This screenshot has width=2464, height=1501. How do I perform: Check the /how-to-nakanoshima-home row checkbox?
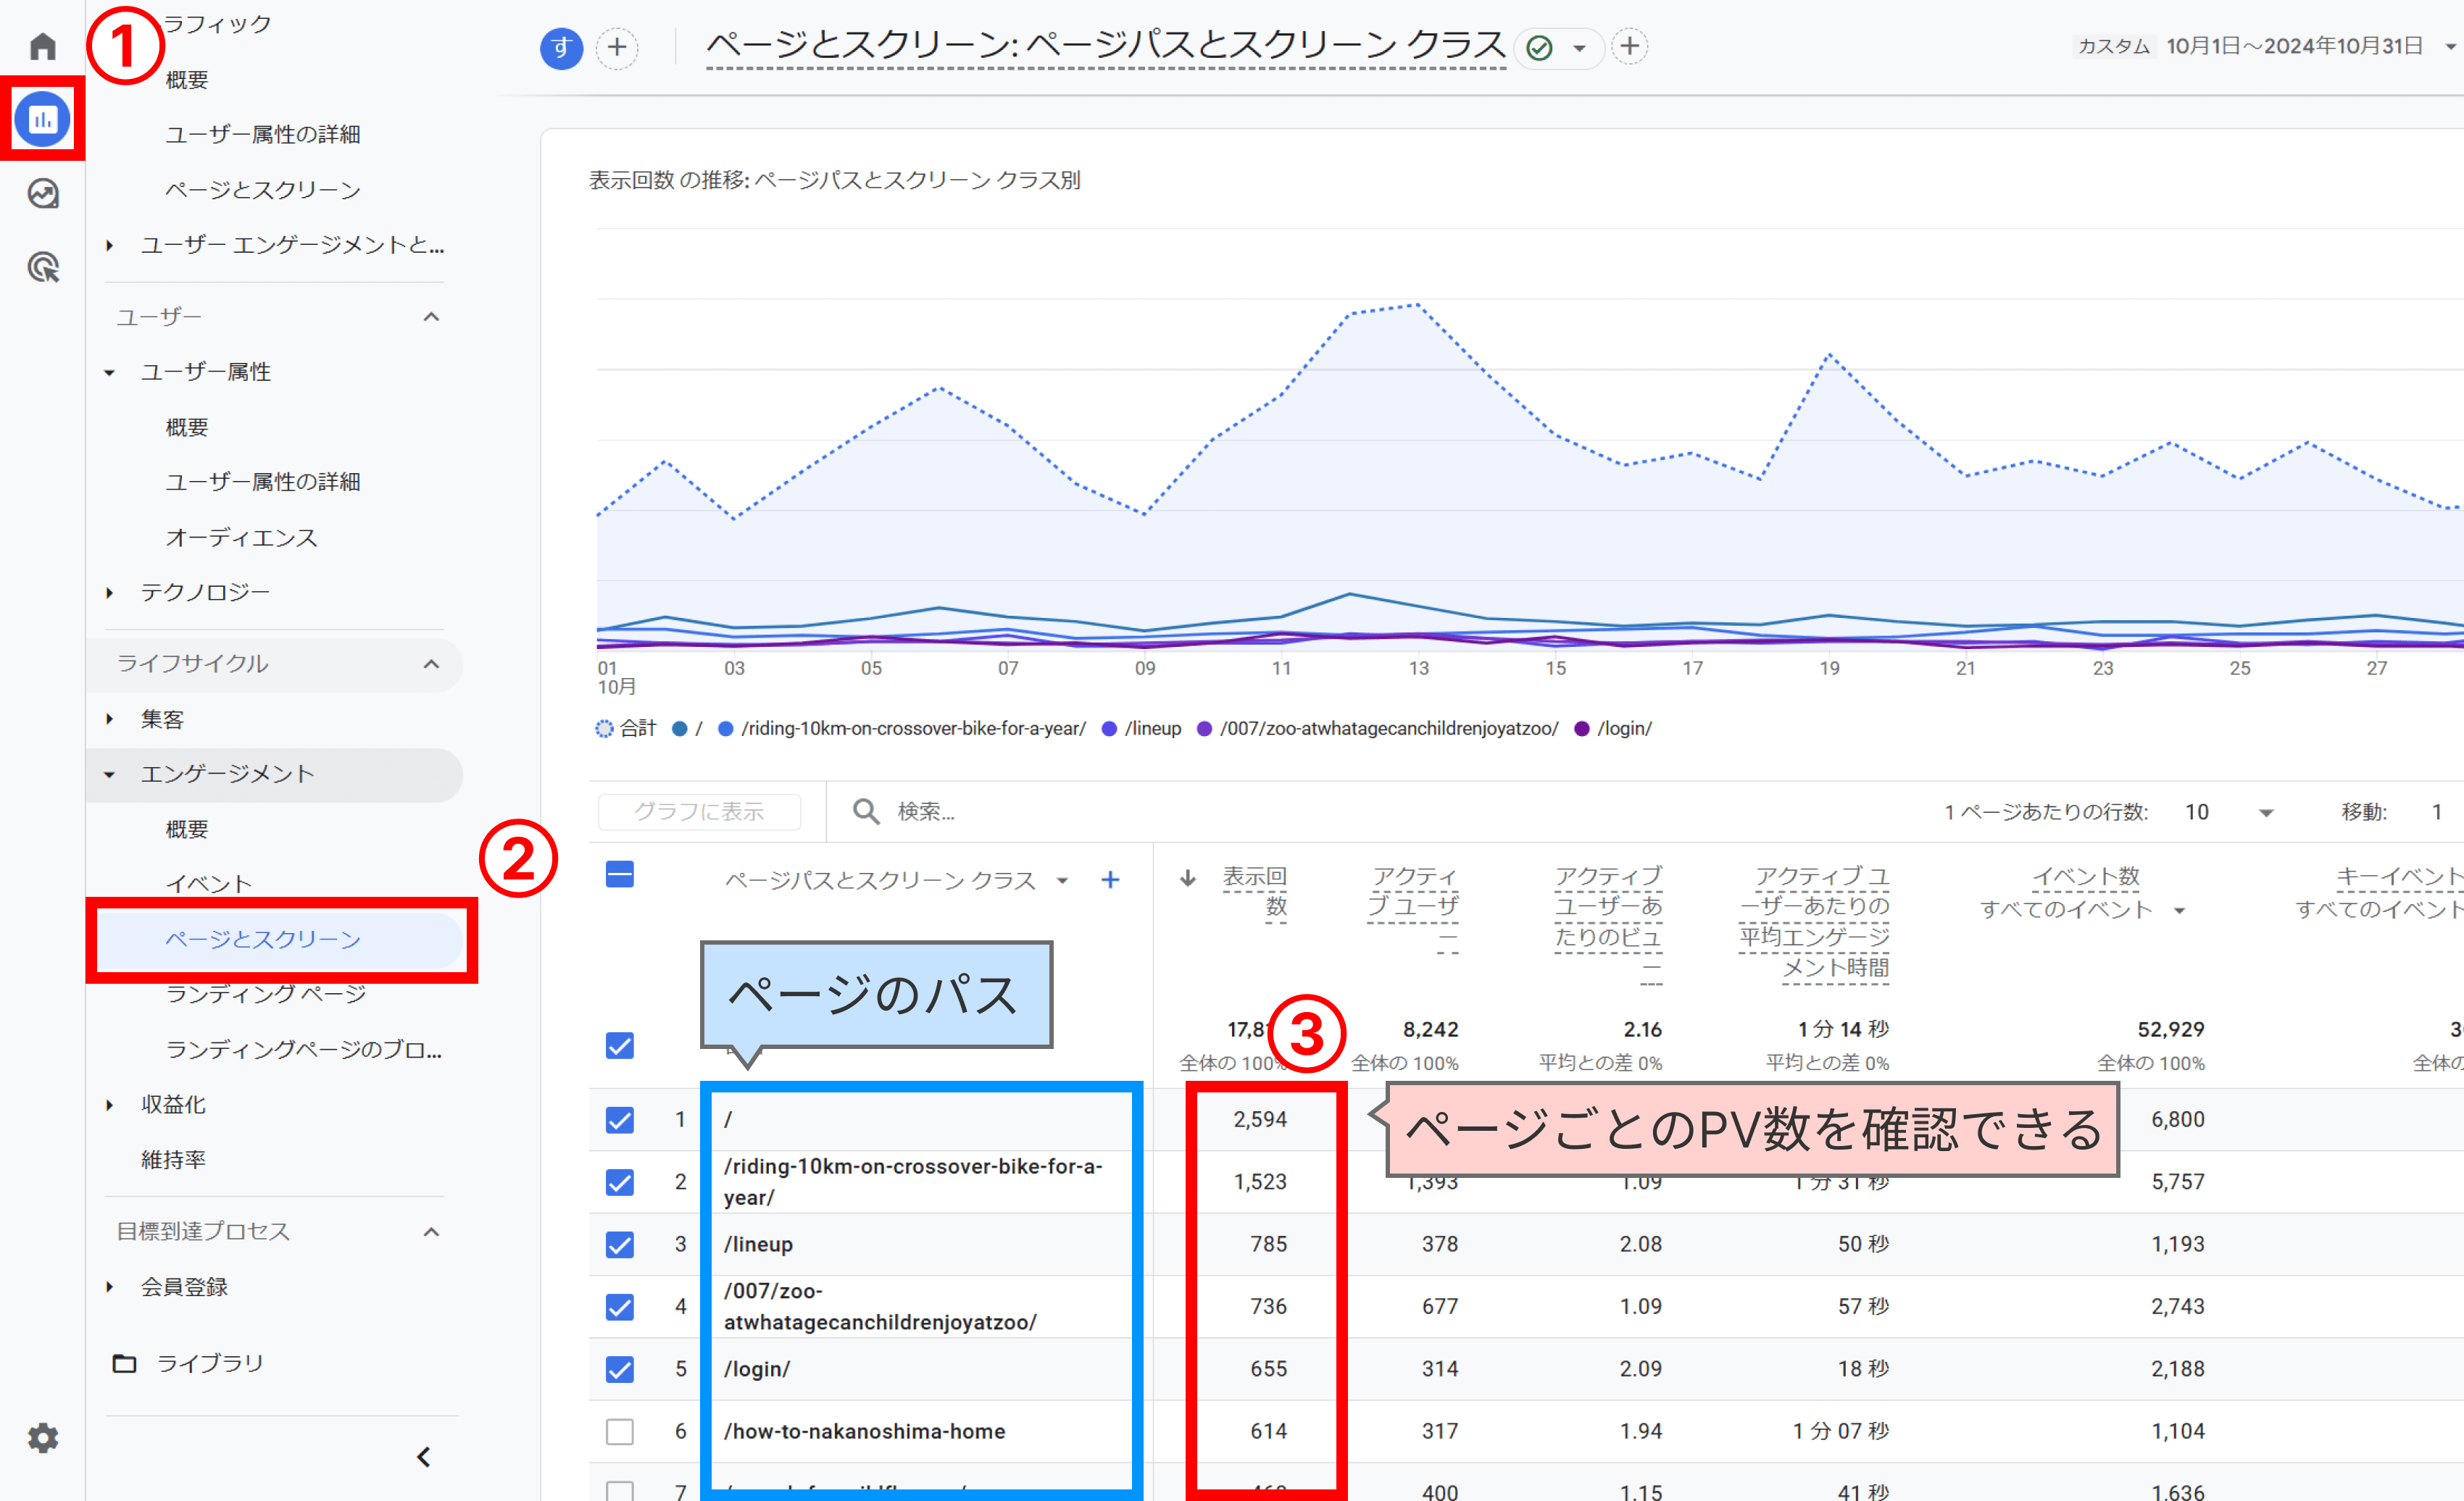(x=620, y=1431)
